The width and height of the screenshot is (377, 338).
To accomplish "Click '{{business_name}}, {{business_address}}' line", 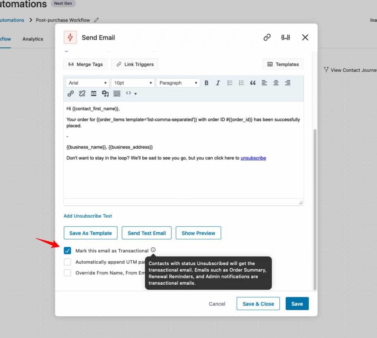I will tap(110, 147).
